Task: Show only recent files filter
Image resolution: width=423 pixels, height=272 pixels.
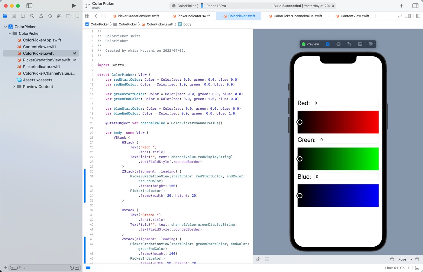Action: click(x=72, y=267)
